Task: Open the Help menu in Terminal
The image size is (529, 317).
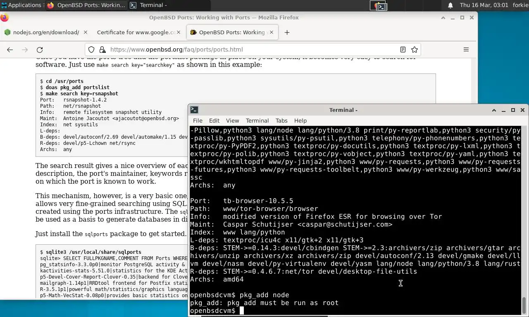Action: pos(300,121)
